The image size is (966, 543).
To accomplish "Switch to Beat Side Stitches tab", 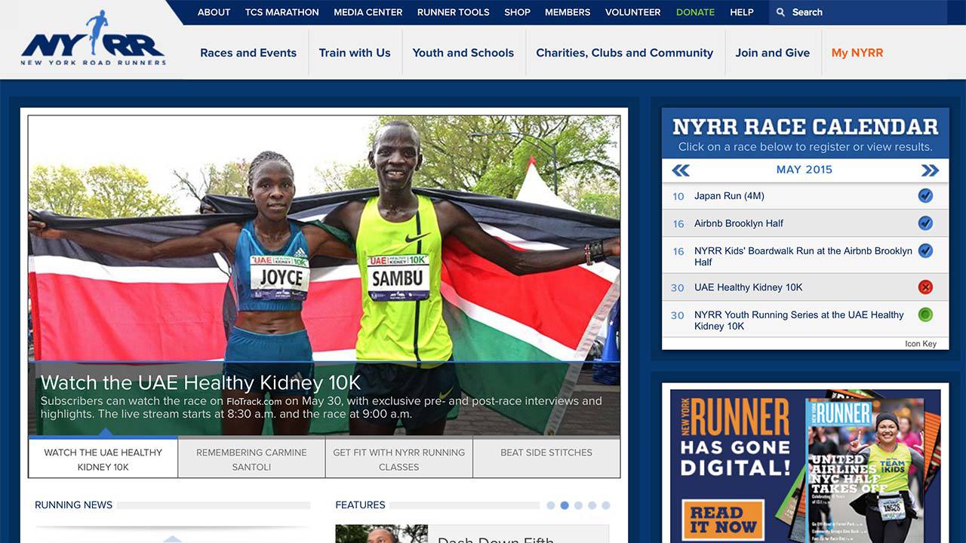I will click(546, 452).
